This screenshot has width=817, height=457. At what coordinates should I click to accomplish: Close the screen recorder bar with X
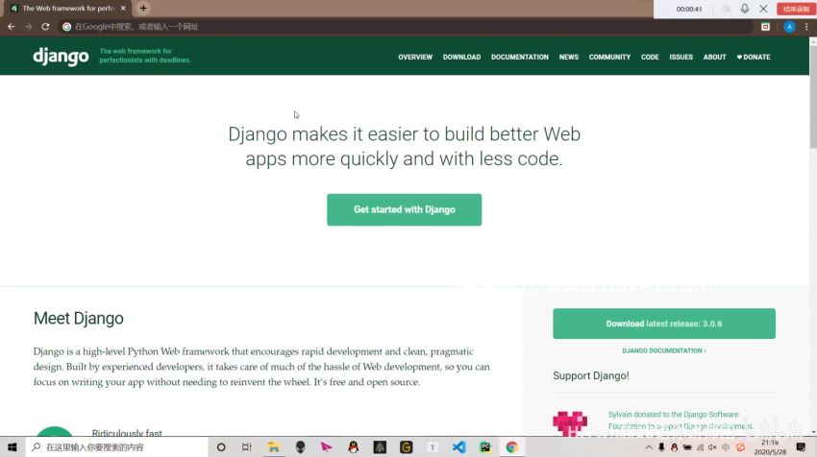click(x=763, y=9)
